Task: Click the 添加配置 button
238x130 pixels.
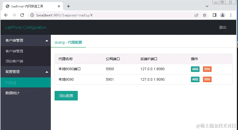Action: (66, 95)
